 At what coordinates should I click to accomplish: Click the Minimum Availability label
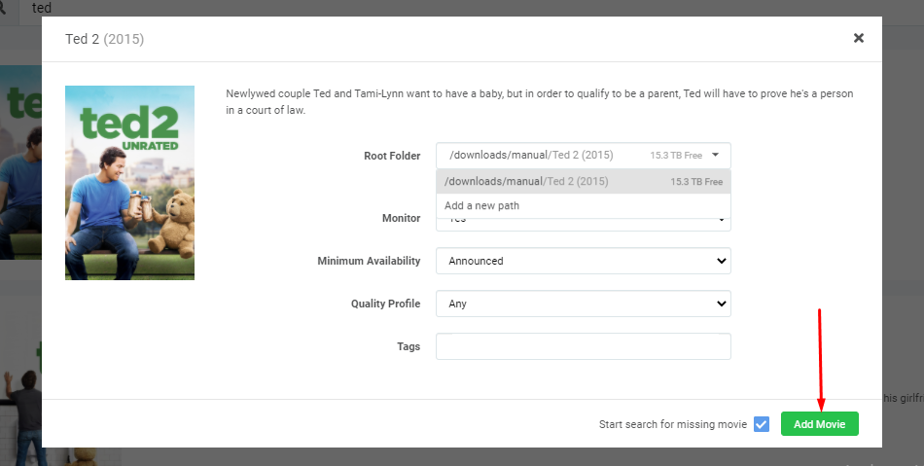[369, 261]
